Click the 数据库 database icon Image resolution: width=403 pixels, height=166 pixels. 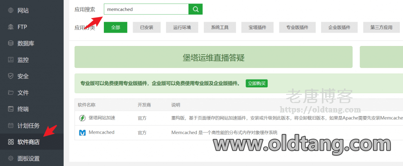11,43
